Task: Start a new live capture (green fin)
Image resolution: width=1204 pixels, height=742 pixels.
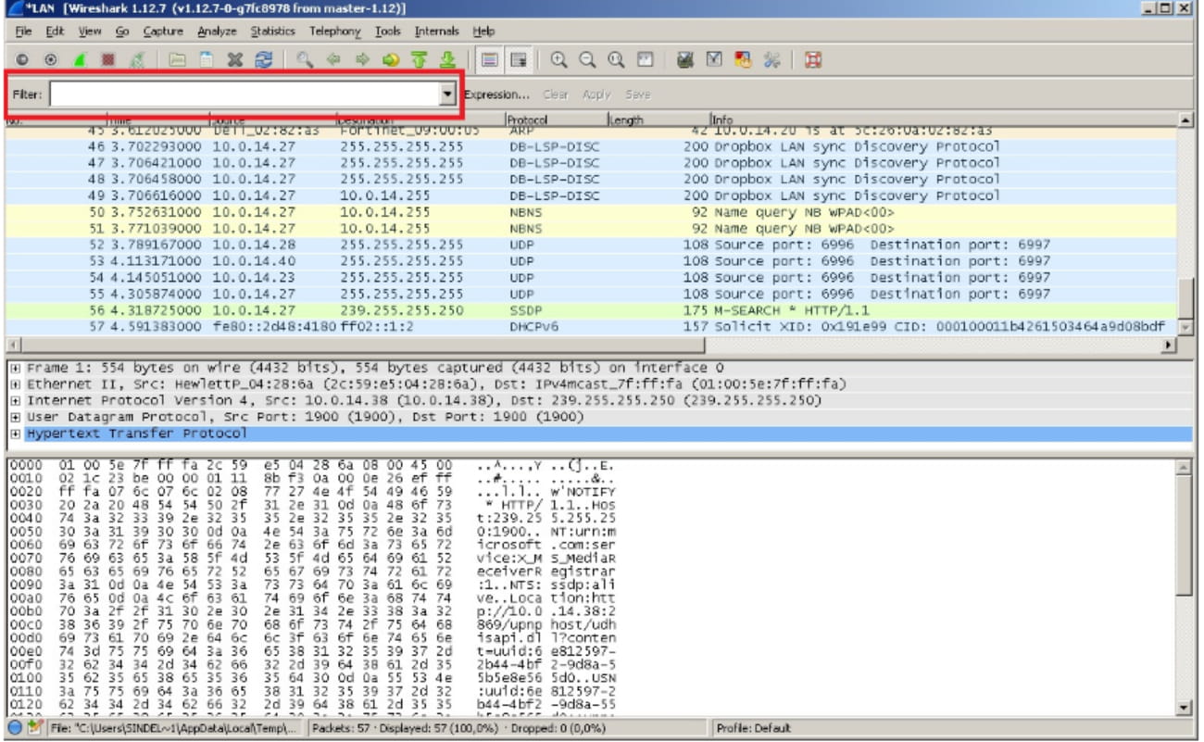Action: [80, 60]
